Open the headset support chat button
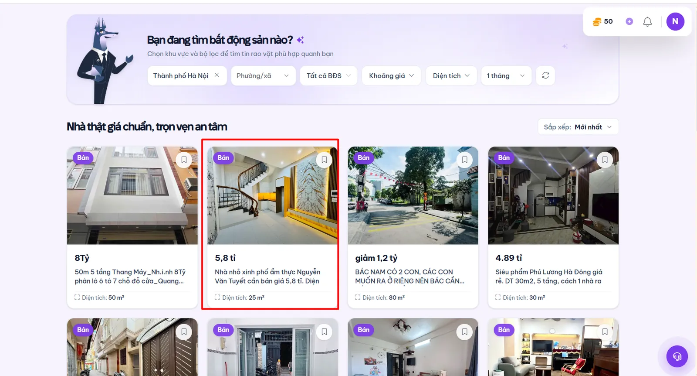The image size is (697, 376). click(x=677, y=357)
